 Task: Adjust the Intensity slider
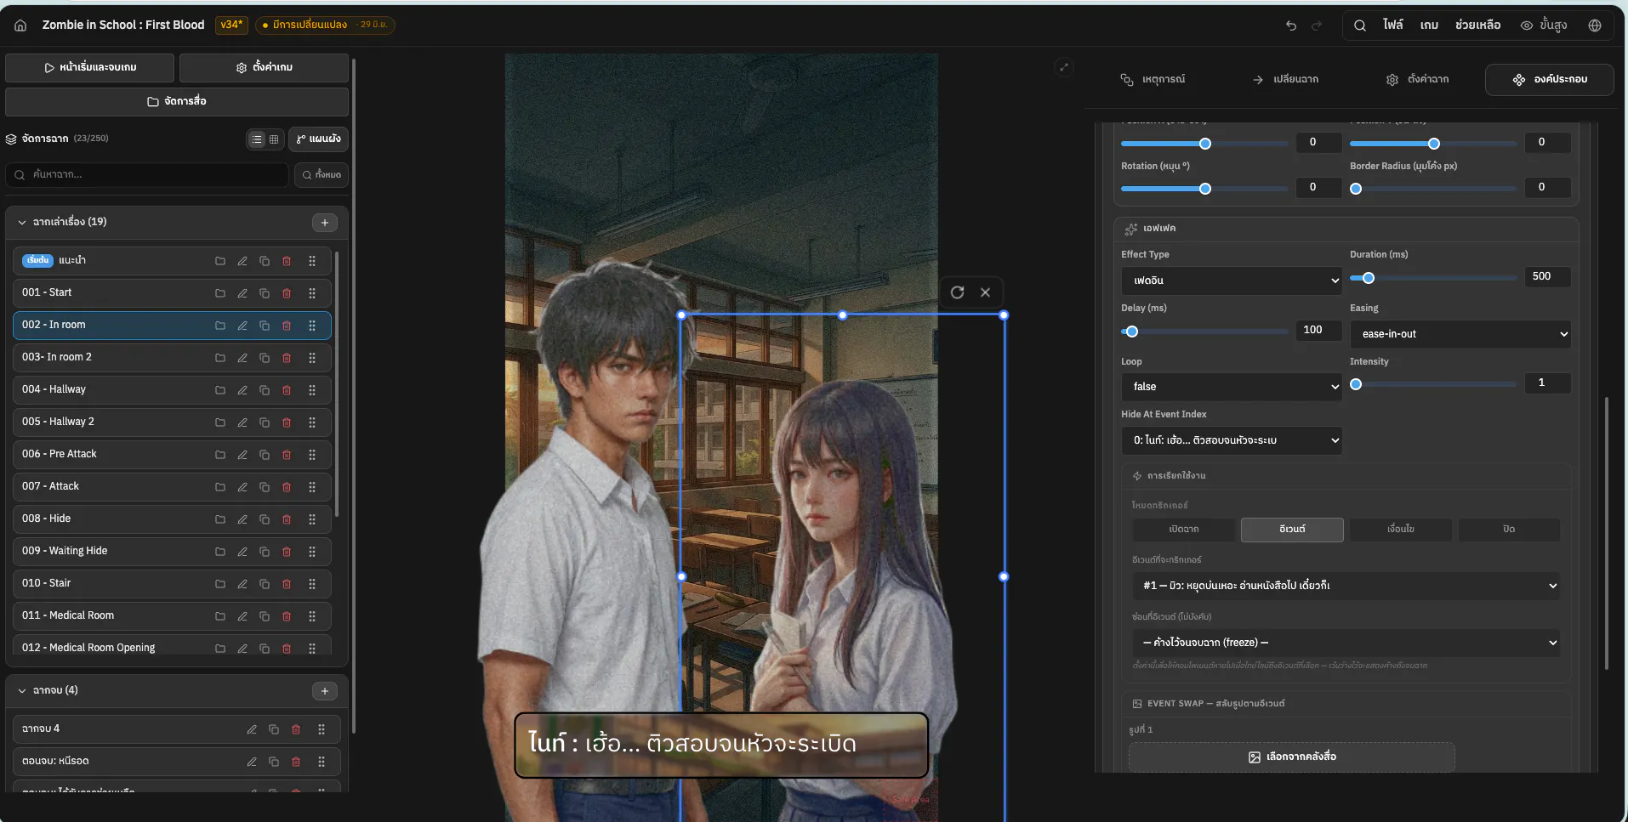coord(1433,385)
